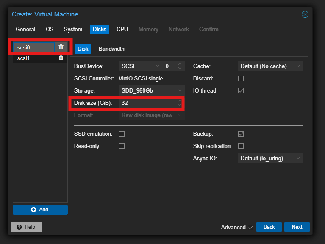The height and width of the screenshot is (244, 325).
Task: Toggle the Advanced options checkbox
Action: (250, 227)
